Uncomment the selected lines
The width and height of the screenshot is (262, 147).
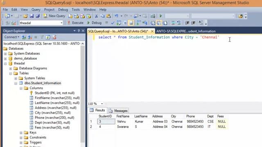click(x=179, y=23)
